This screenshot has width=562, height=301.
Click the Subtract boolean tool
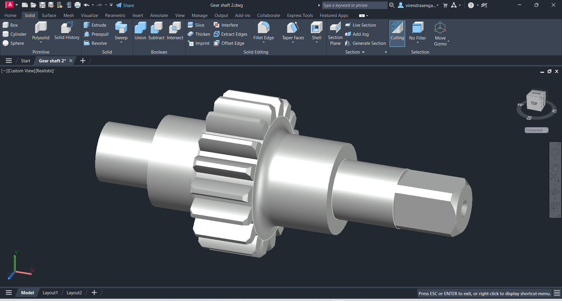[156, 31]
